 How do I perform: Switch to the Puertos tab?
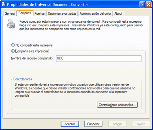(x=40, y=14)
